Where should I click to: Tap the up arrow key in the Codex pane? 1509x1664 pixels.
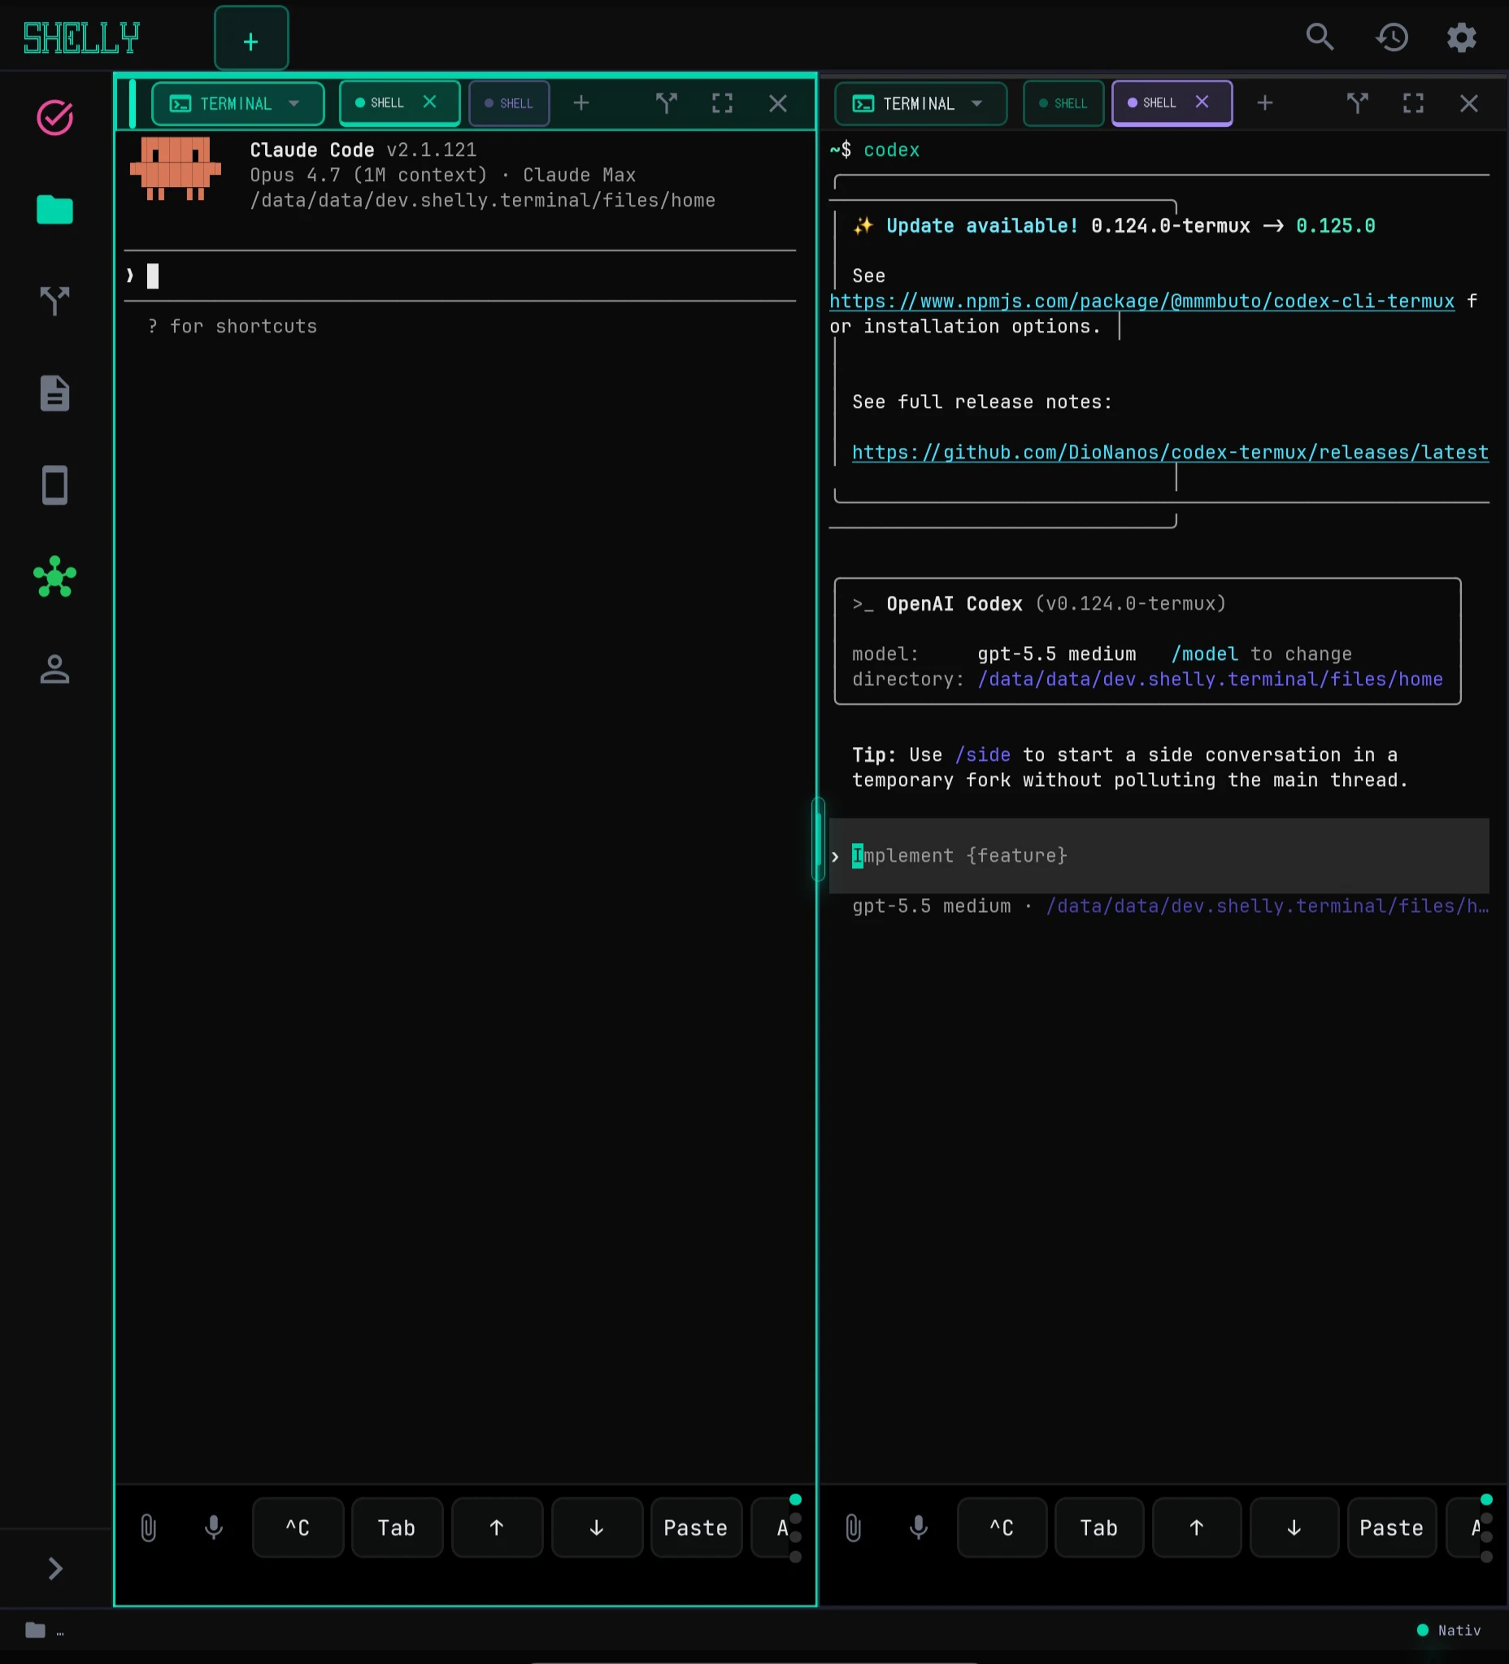(1197, 1527)
